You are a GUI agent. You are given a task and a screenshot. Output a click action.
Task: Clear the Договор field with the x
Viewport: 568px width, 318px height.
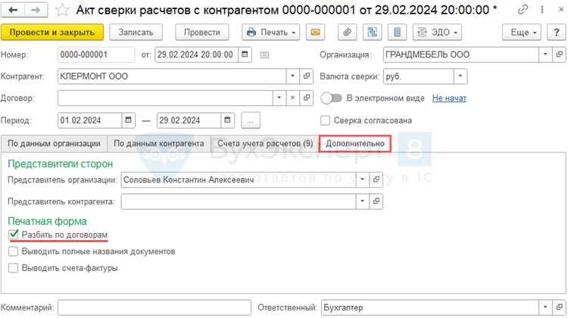292,98
